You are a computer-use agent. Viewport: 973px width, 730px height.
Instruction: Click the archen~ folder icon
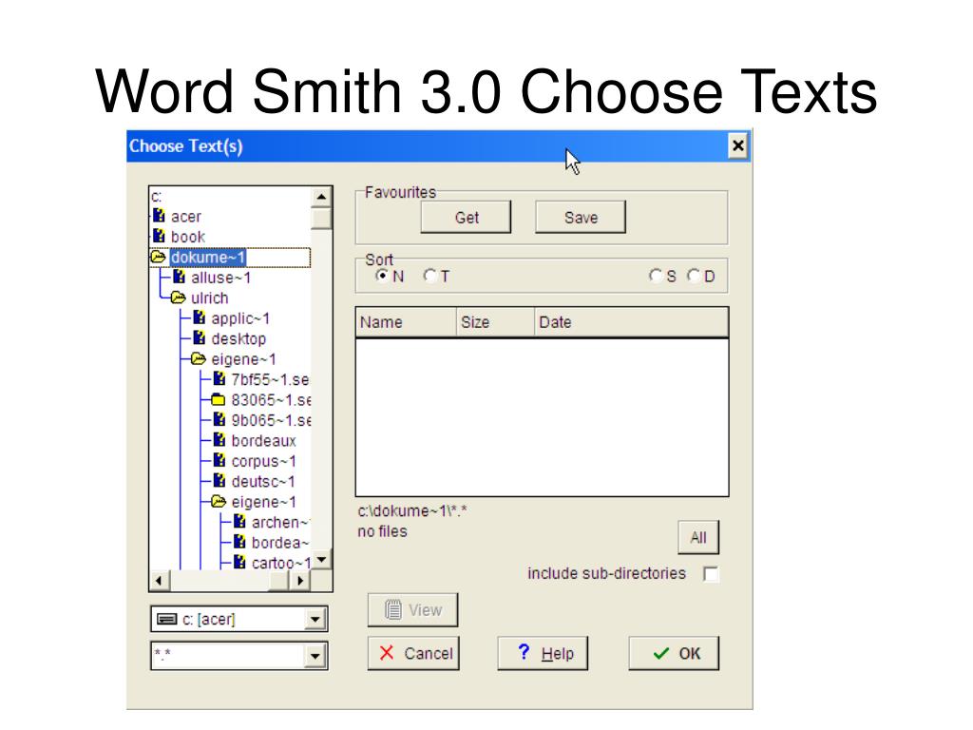tap(240, 522)
